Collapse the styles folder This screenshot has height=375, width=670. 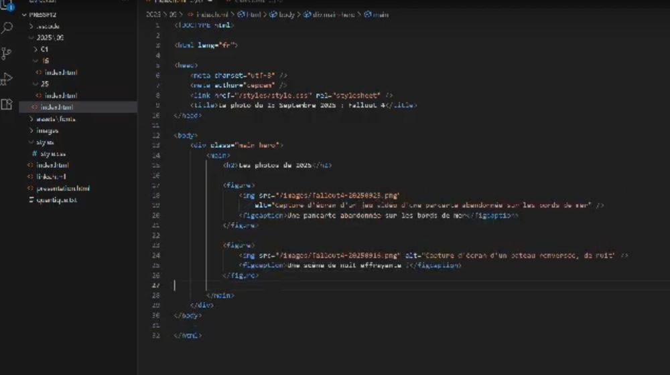point(31,142)
